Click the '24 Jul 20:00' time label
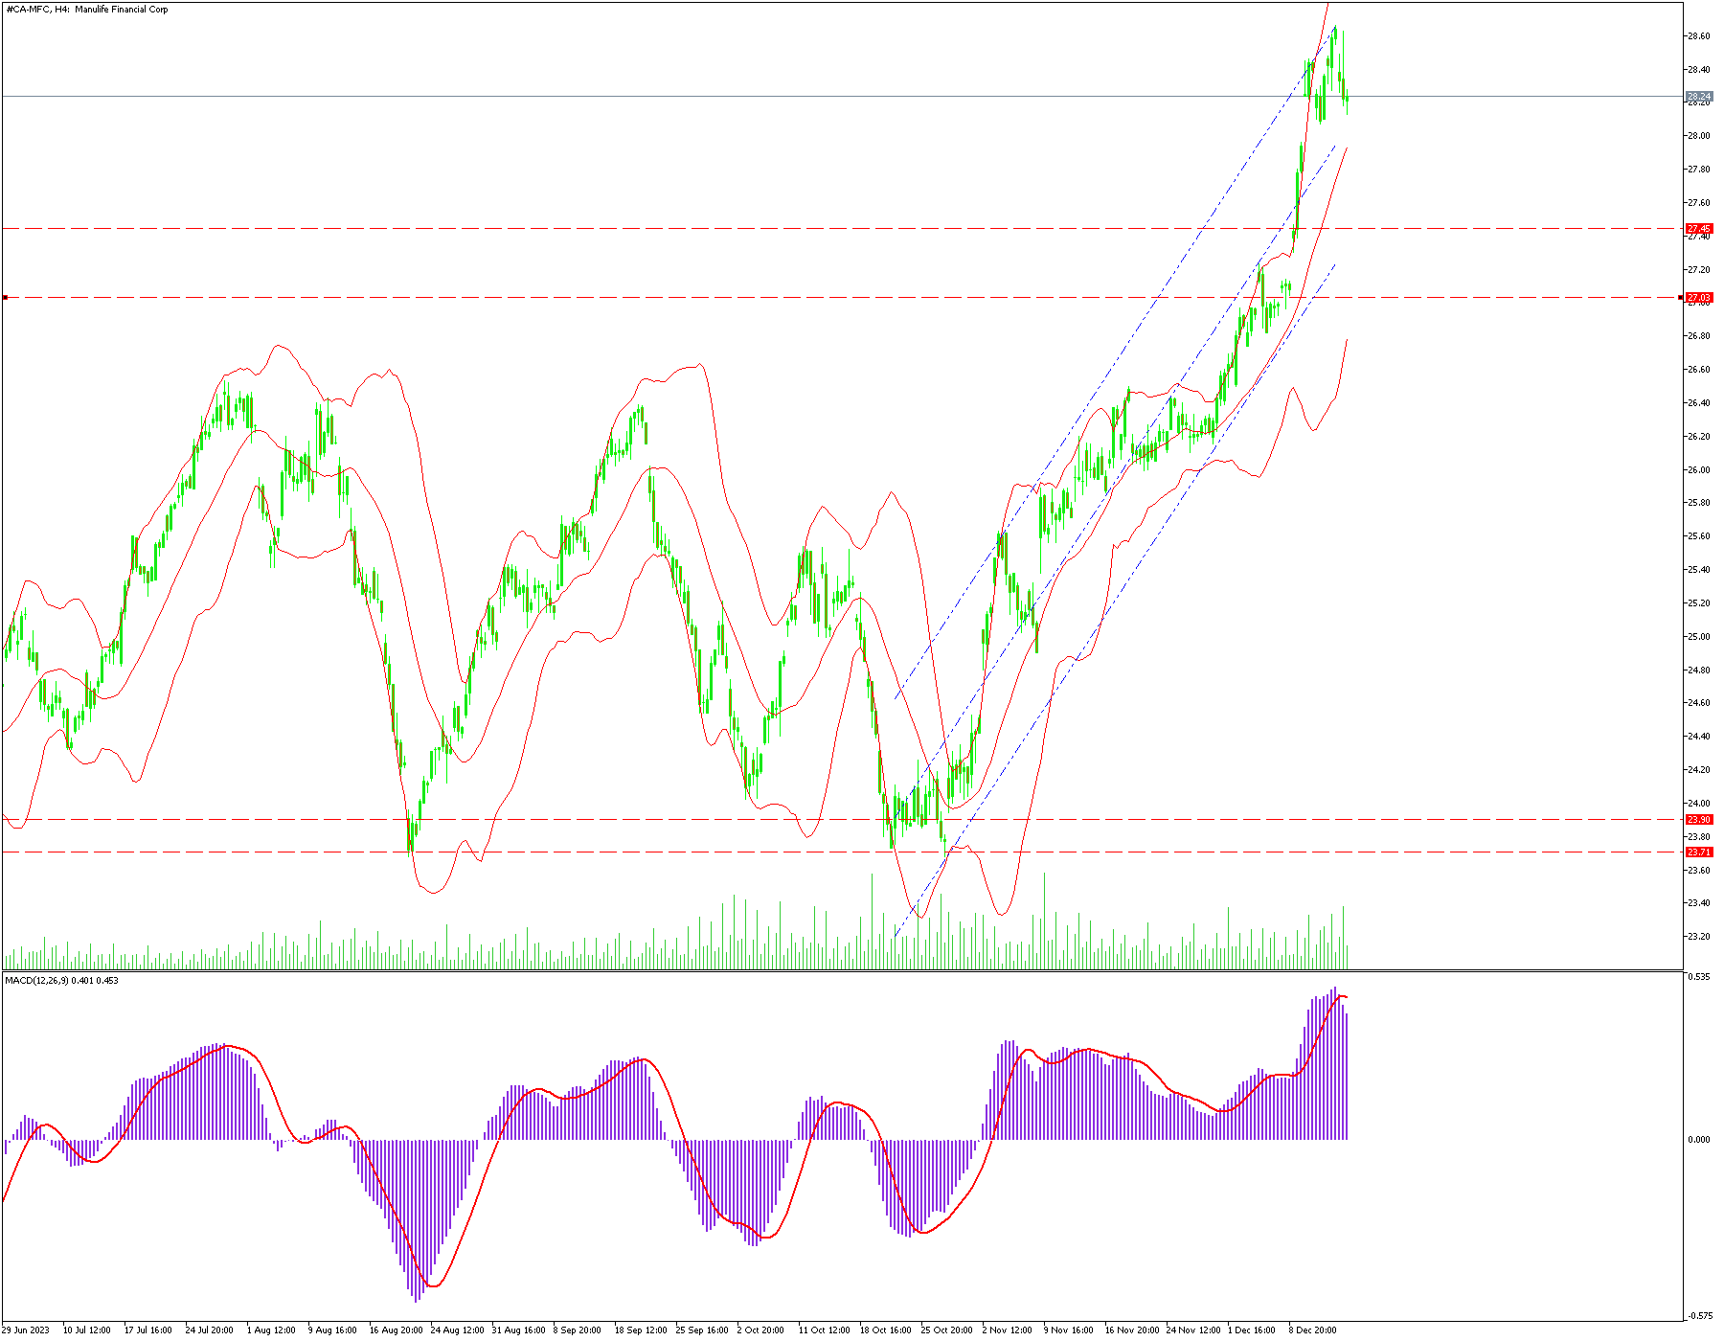The image size is (1724, 1341). point(210,1330)
